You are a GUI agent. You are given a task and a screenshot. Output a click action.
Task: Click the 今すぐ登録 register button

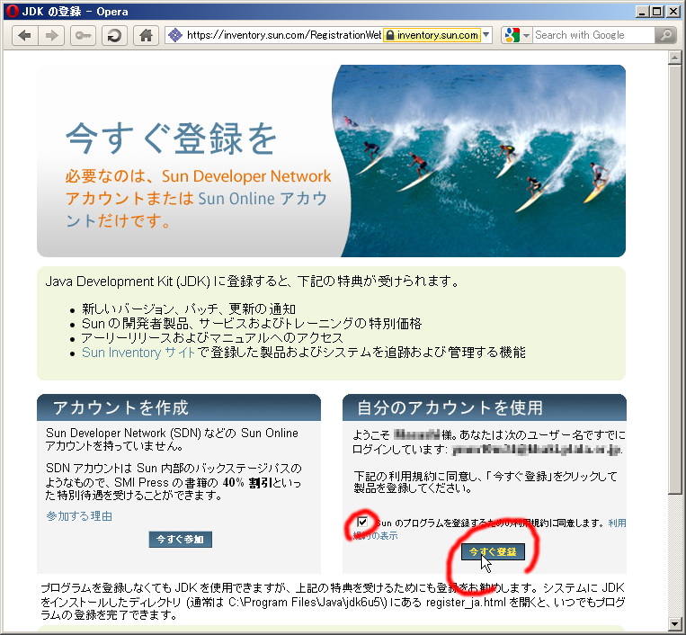493,552
